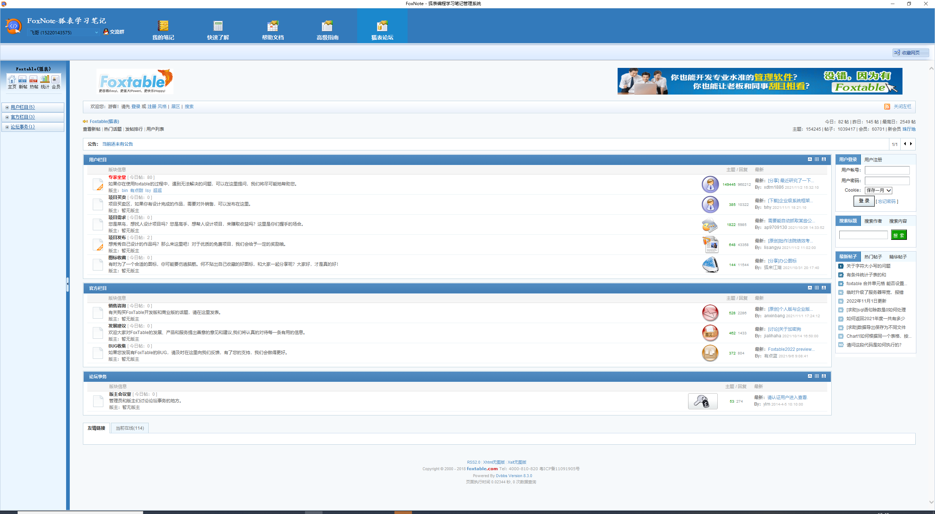Open the 飞哥 (15220143575) account dropdown

pos(64,32)
